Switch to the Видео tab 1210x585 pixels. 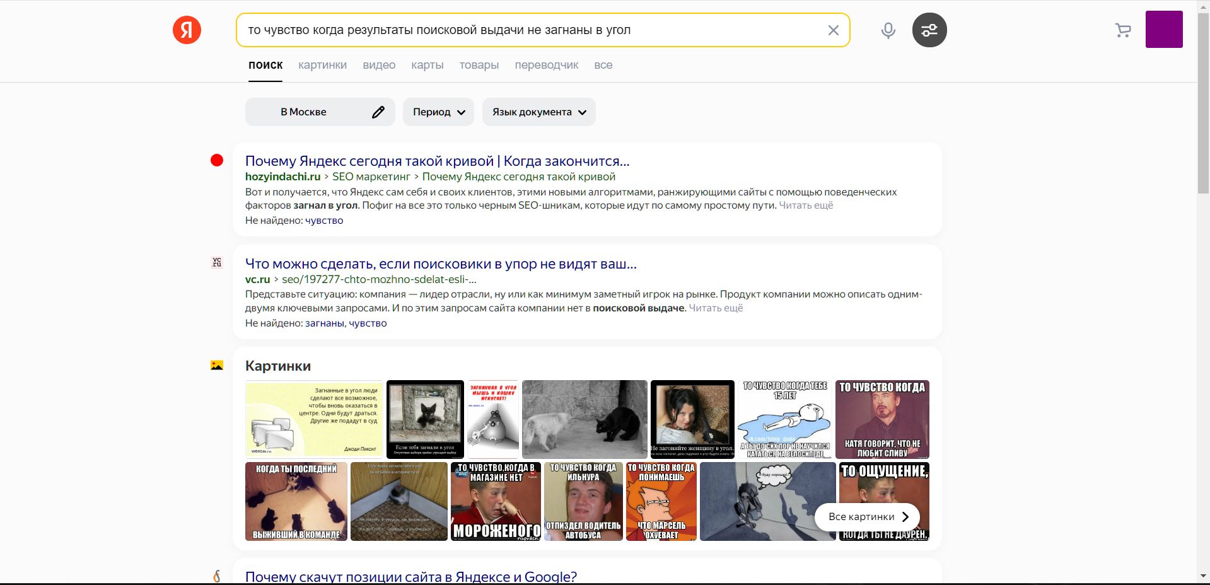coord(379,65)
